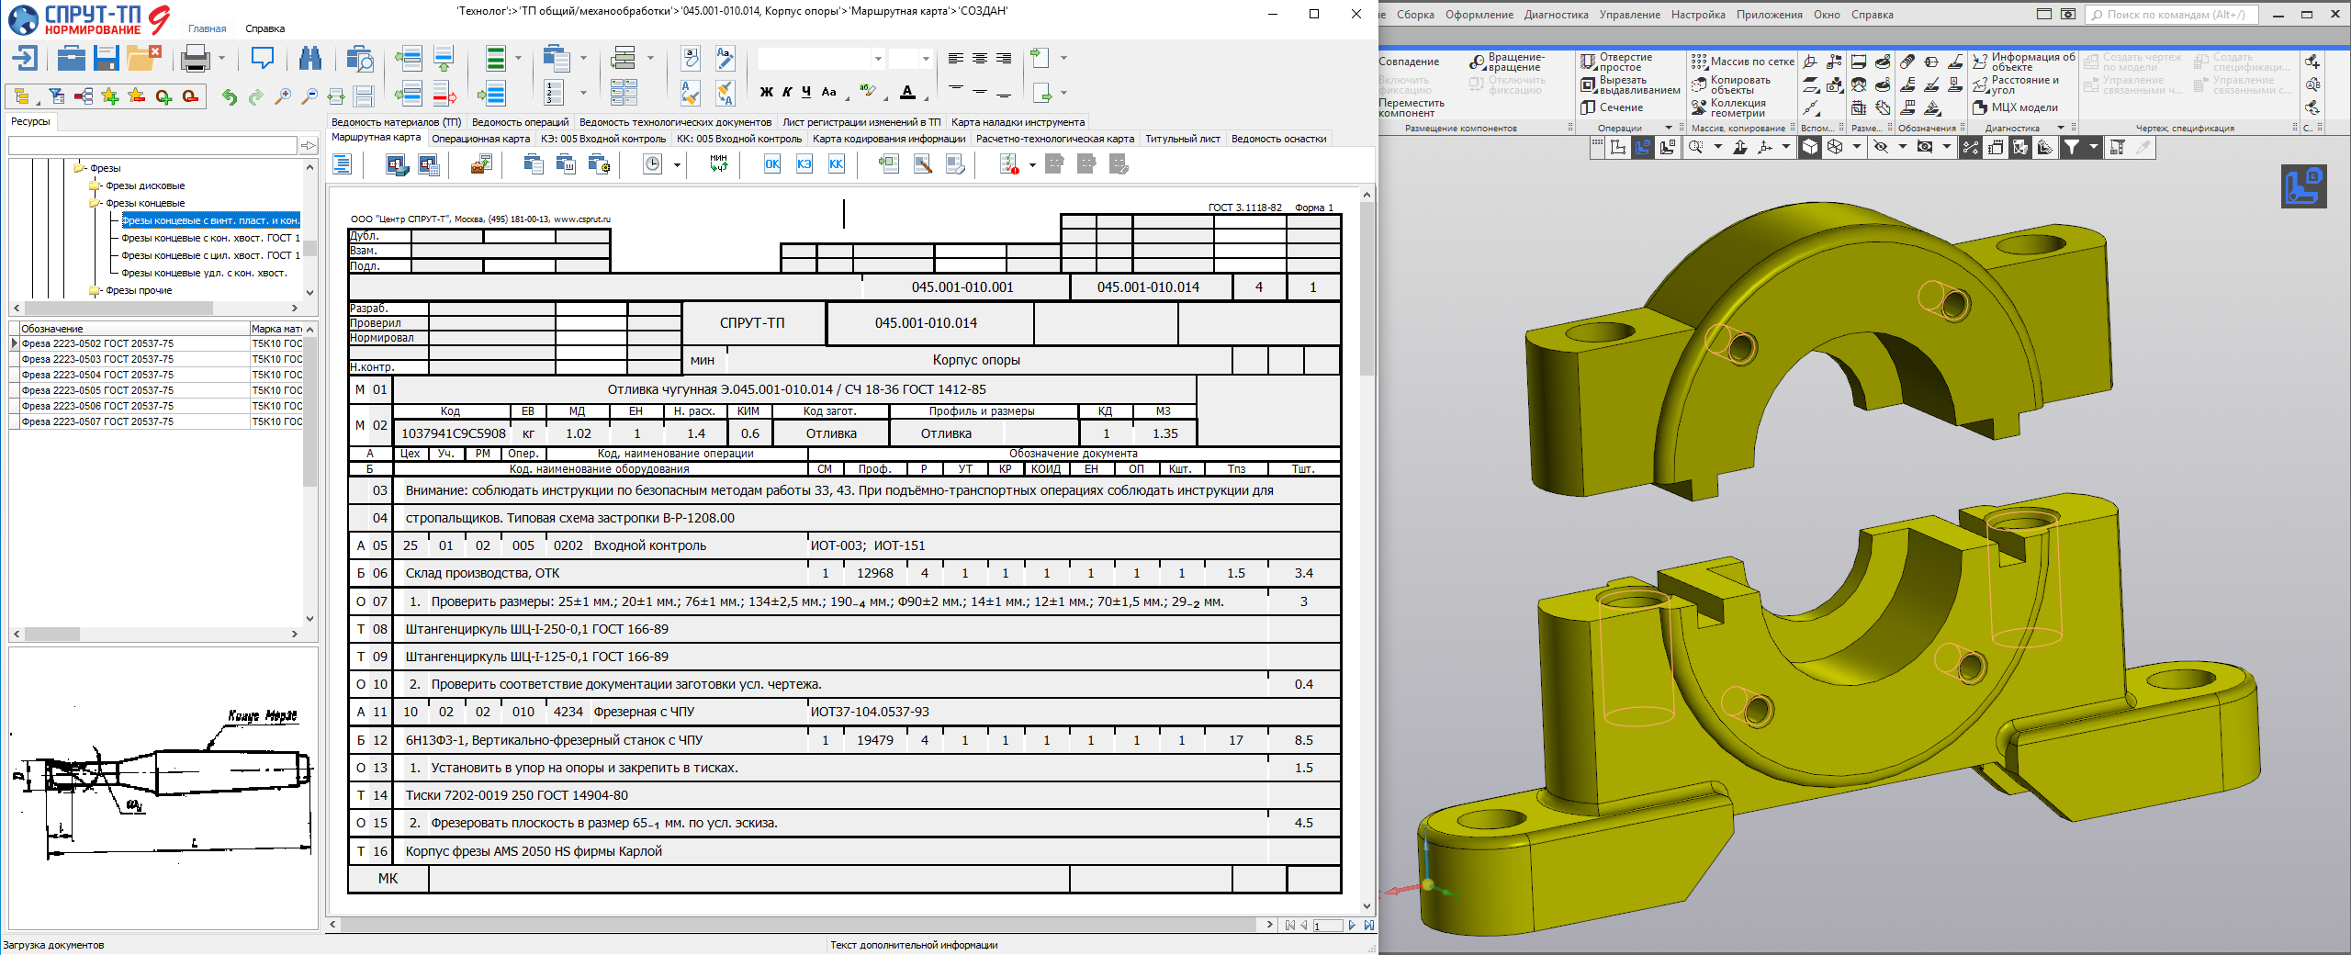Toggle bold Ж text formatting
2351x955 pixels.
(x=766, y=92)
